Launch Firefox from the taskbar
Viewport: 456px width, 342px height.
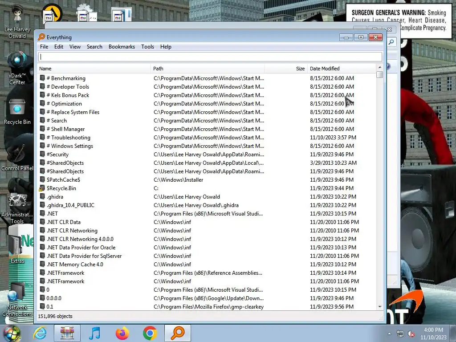point(122,333)
